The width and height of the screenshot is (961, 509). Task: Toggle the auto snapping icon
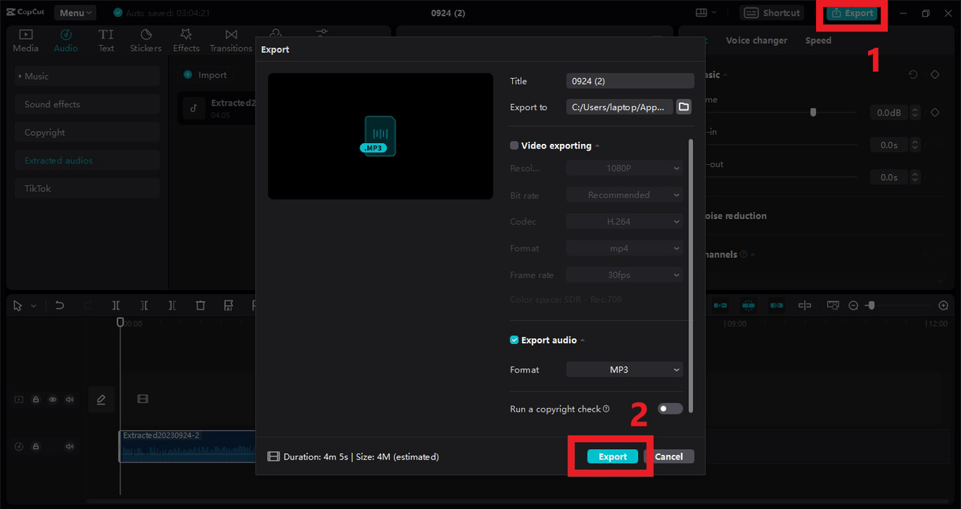click(749, 306)
